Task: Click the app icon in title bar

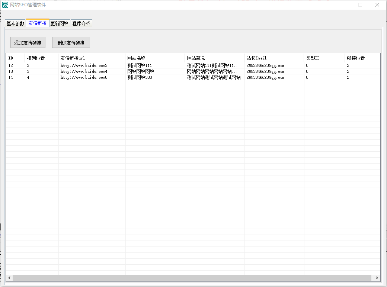Action: tap(5, 5)
